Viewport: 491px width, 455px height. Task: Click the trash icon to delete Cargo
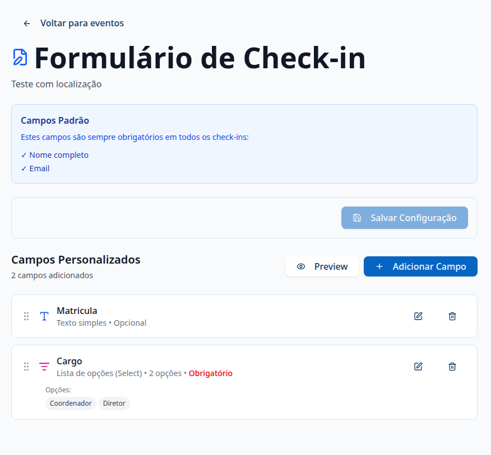452,367
